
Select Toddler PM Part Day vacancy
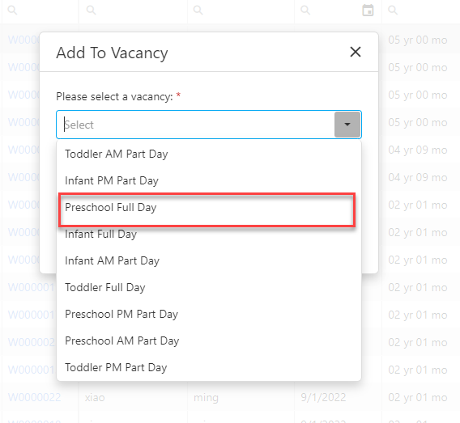pyautogui.click(x=209, y=367)
